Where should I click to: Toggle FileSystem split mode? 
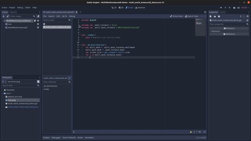[38, 81]
